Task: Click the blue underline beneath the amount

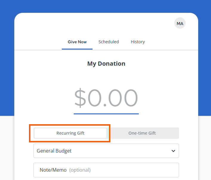Action: pyautogui.click(x=106, y=113)
